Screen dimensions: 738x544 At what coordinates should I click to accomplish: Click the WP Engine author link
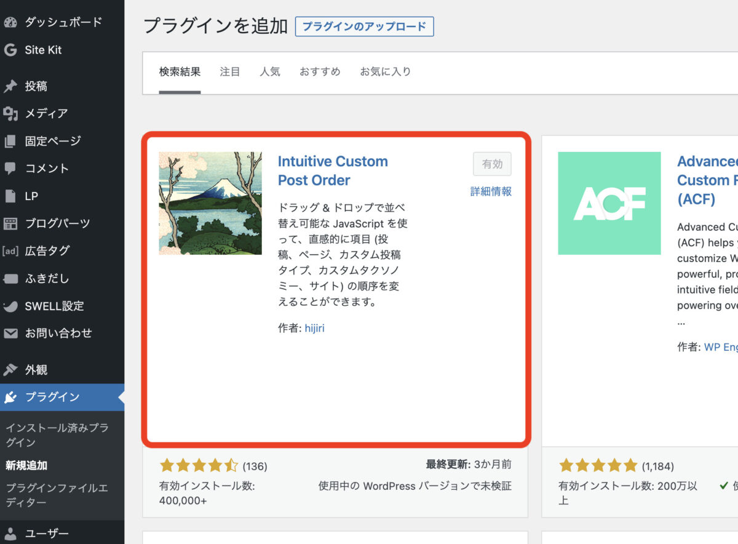(x=721, y=347)
